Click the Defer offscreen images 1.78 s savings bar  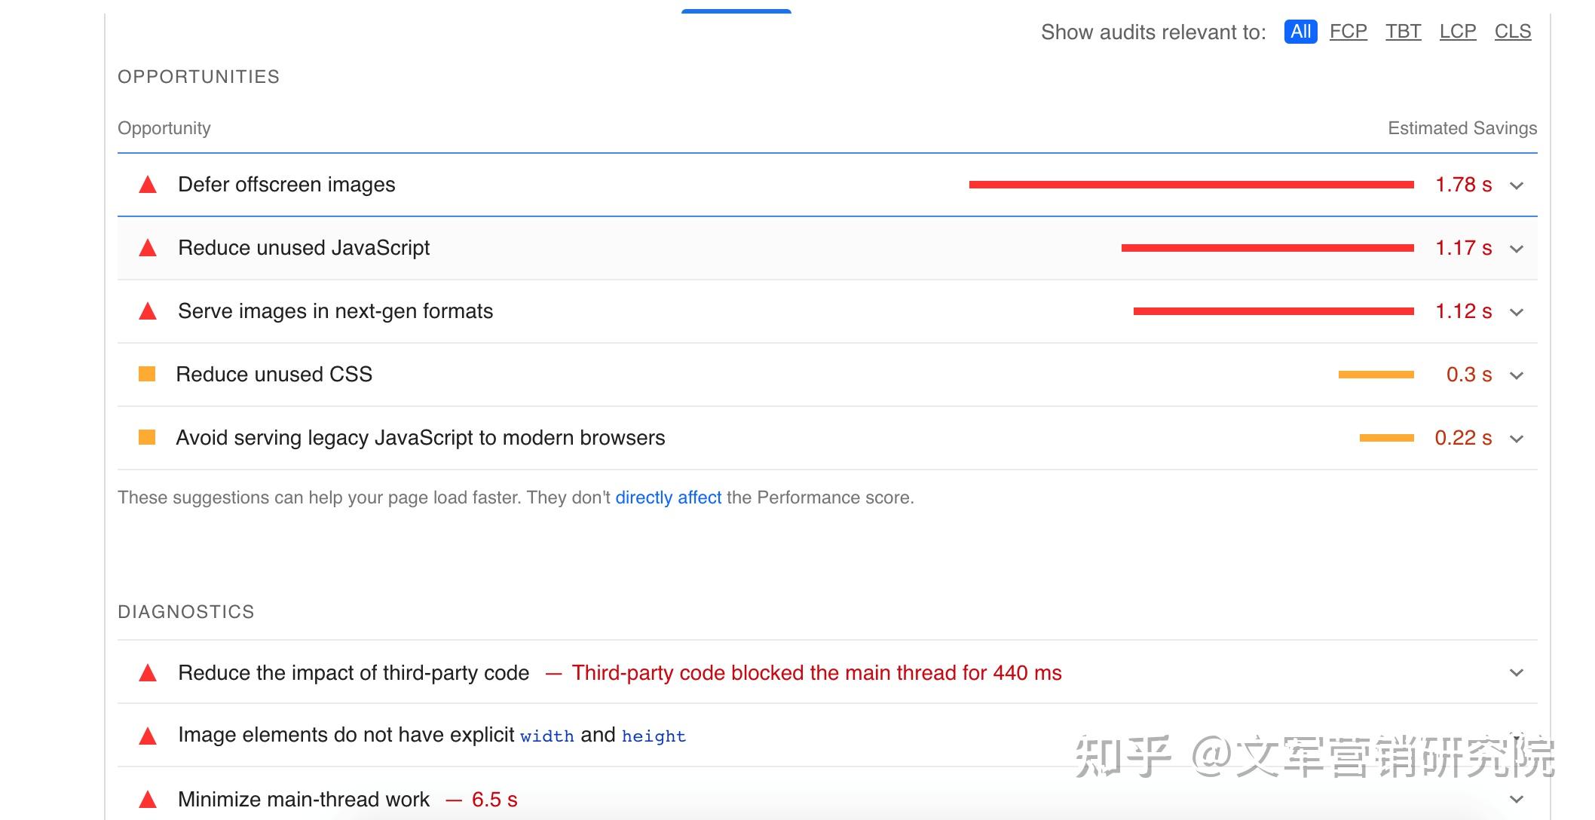pos(1191,185)
